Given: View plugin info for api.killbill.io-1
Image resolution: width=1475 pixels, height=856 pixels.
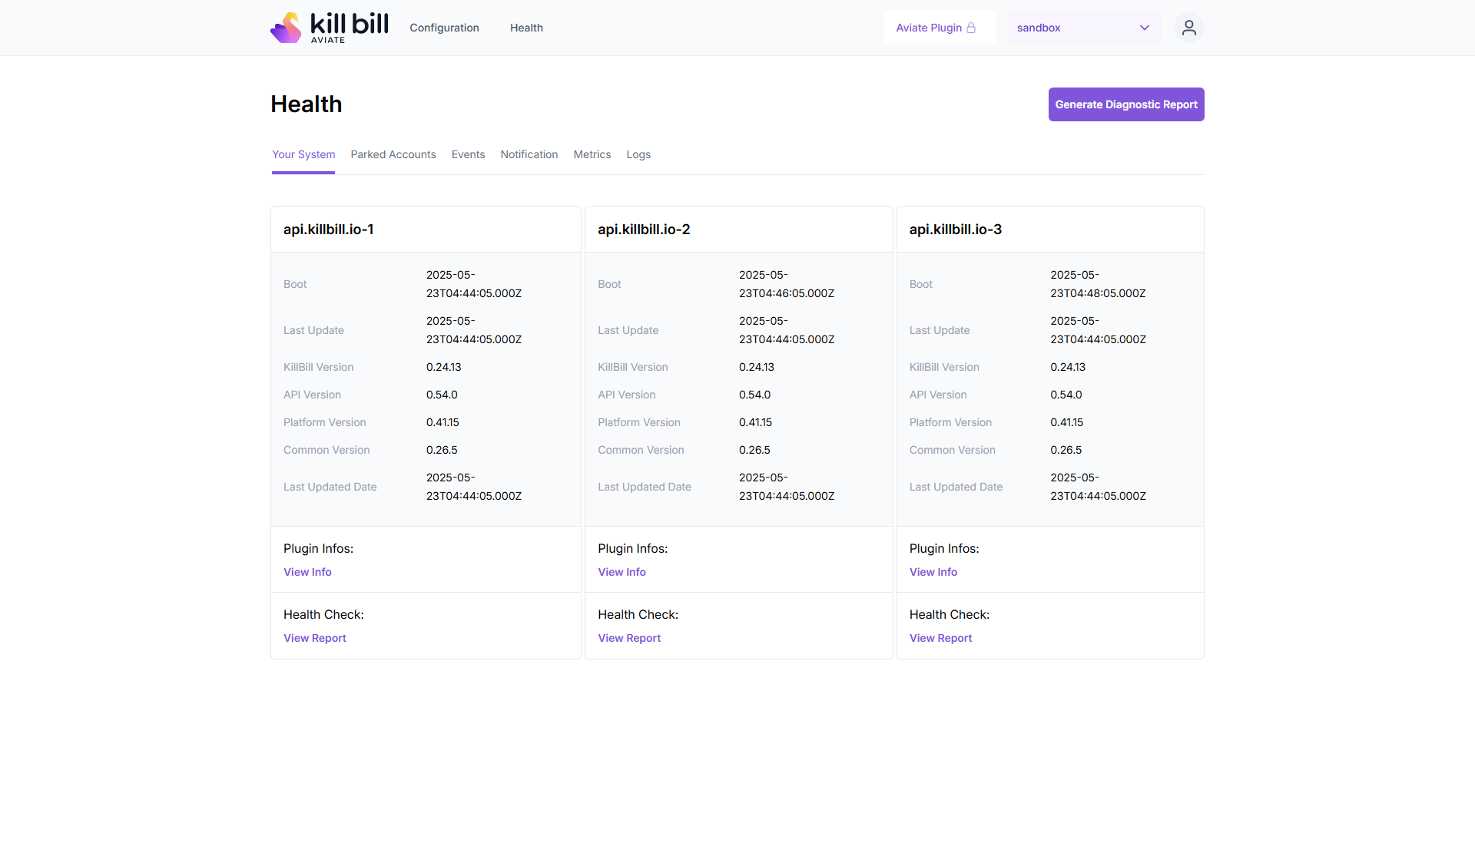Looking at the screenshot, I should coord(307,572).
